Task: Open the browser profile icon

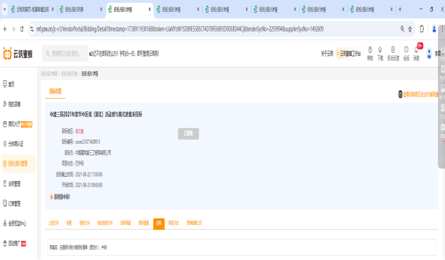Action: (434, 29)
